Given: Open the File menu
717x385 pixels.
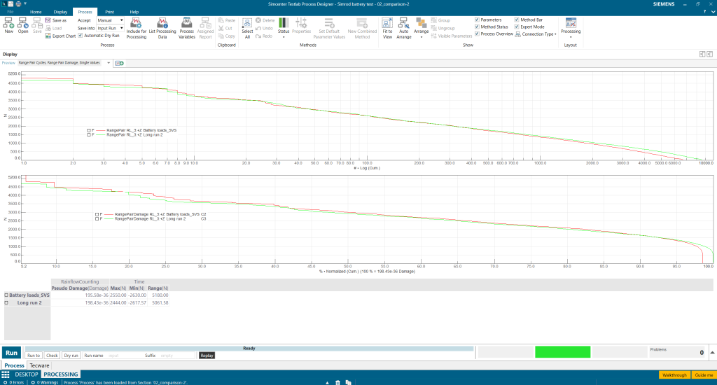Looking at the screenshot, I should coord(10,12).
